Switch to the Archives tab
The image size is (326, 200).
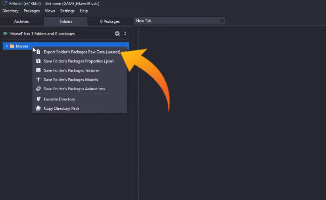(x=21, y=21)
